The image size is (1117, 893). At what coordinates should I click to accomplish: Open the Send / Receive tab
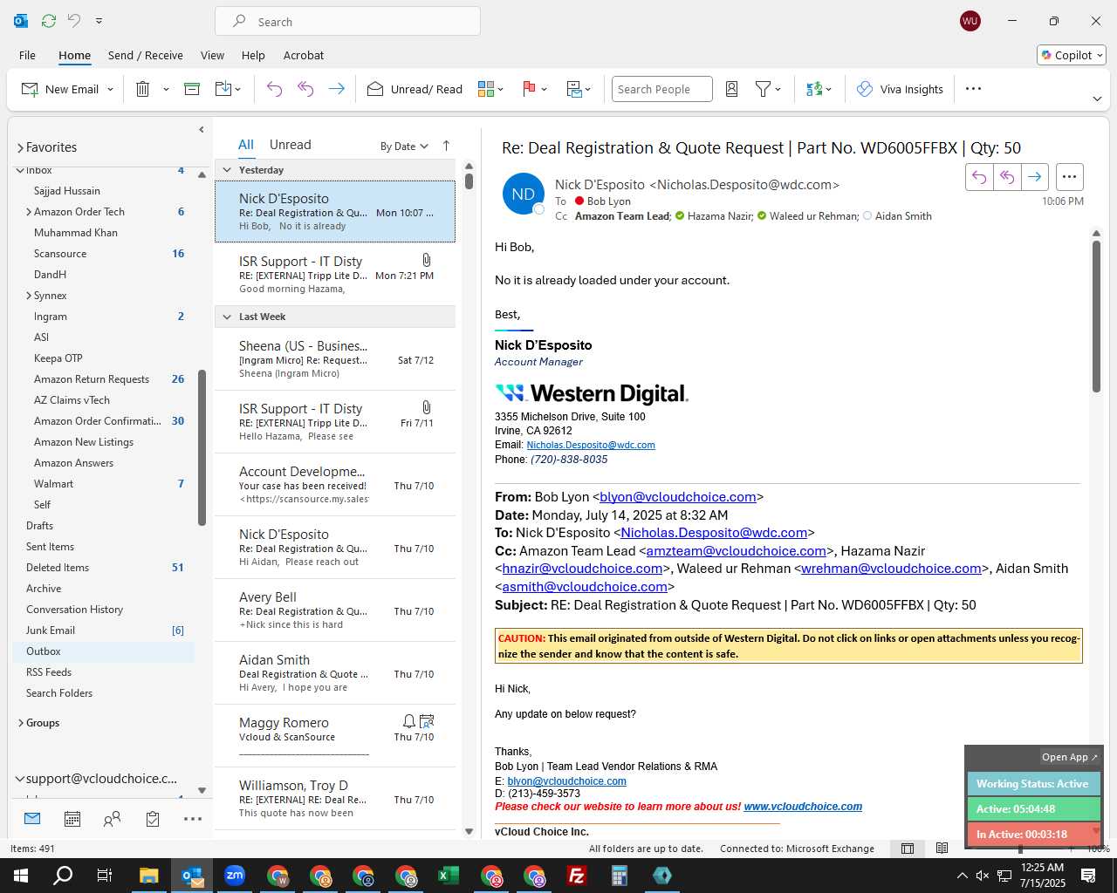tap(146, 55)
